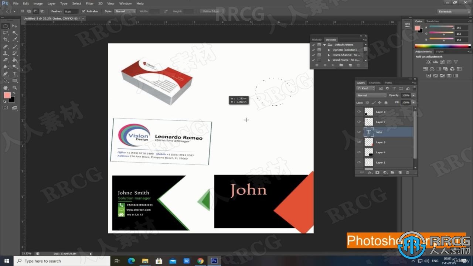Hide Layer 4 with its eye icon
The width and height of the screenshot is (473, 266).
pos(359,152)
